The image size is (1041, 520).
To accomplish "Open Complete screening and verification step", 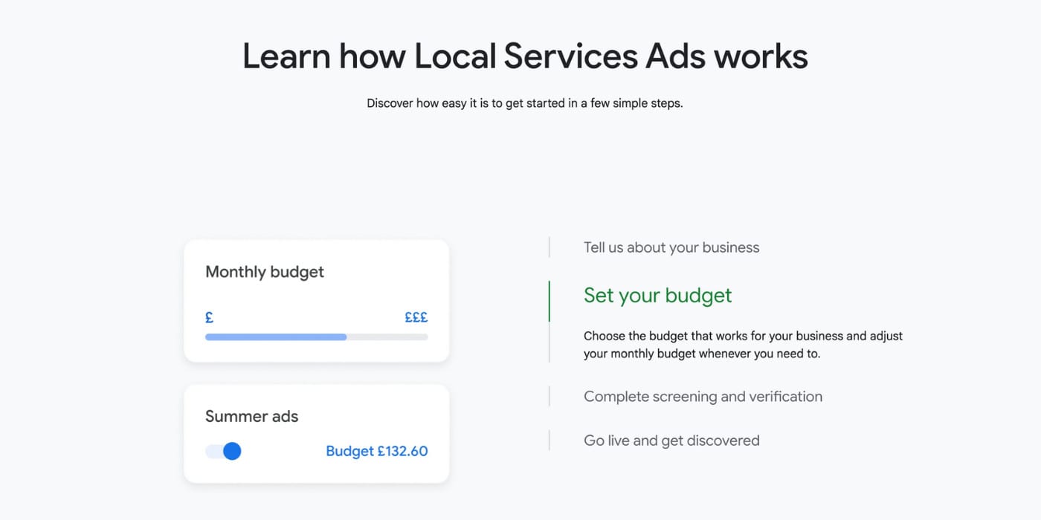I will pos(703,396).
